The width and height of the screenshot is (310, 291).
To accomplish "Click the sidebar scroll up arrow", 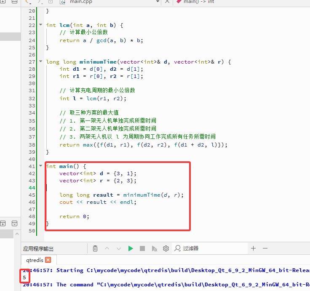I will [17, 234].
